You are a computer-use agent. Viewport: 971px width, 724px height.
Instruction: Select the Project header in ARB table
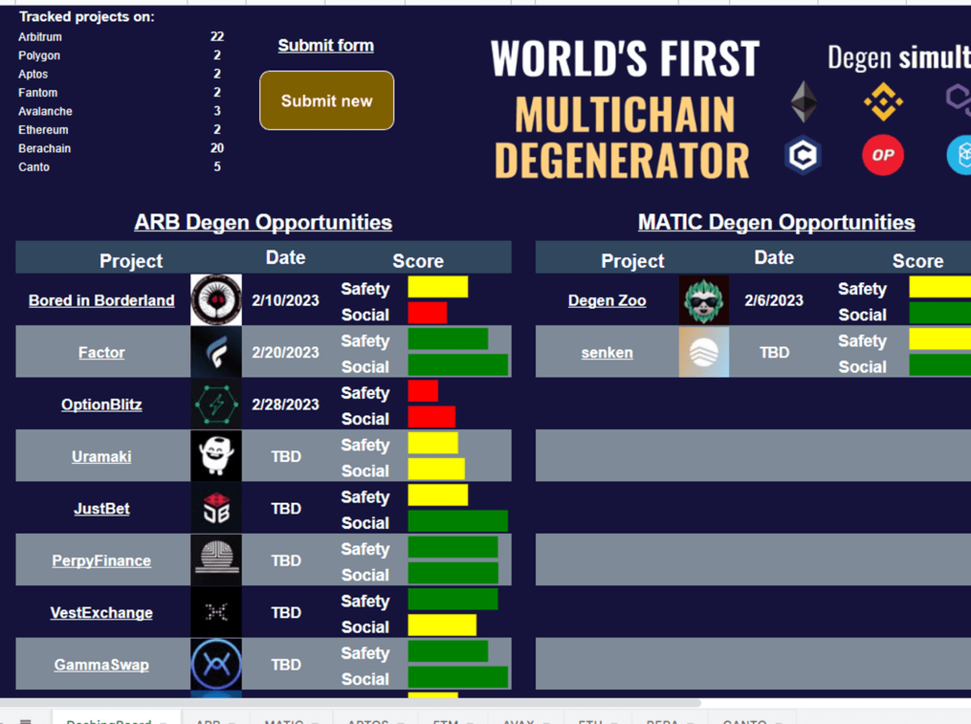131,261
